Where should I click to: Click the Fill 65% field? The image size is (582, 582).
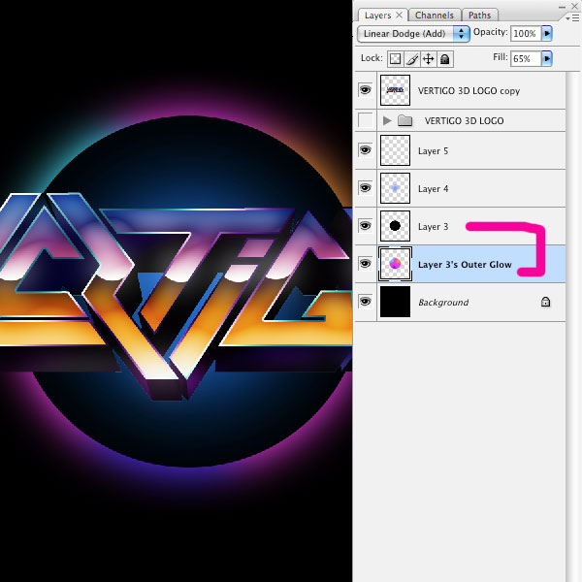pyautogui.click(x=526, y=58)
